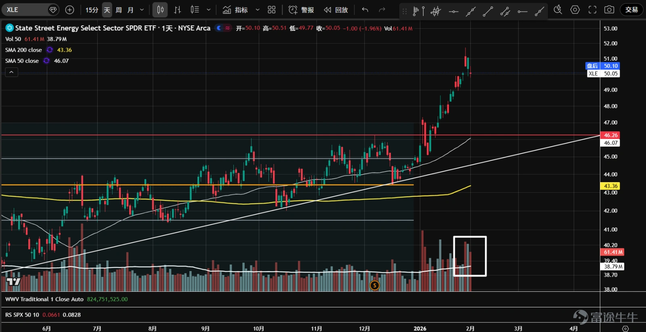Screen dimensions: 646x332
Task: Undo the last chart action
Action: pos(365,10)
